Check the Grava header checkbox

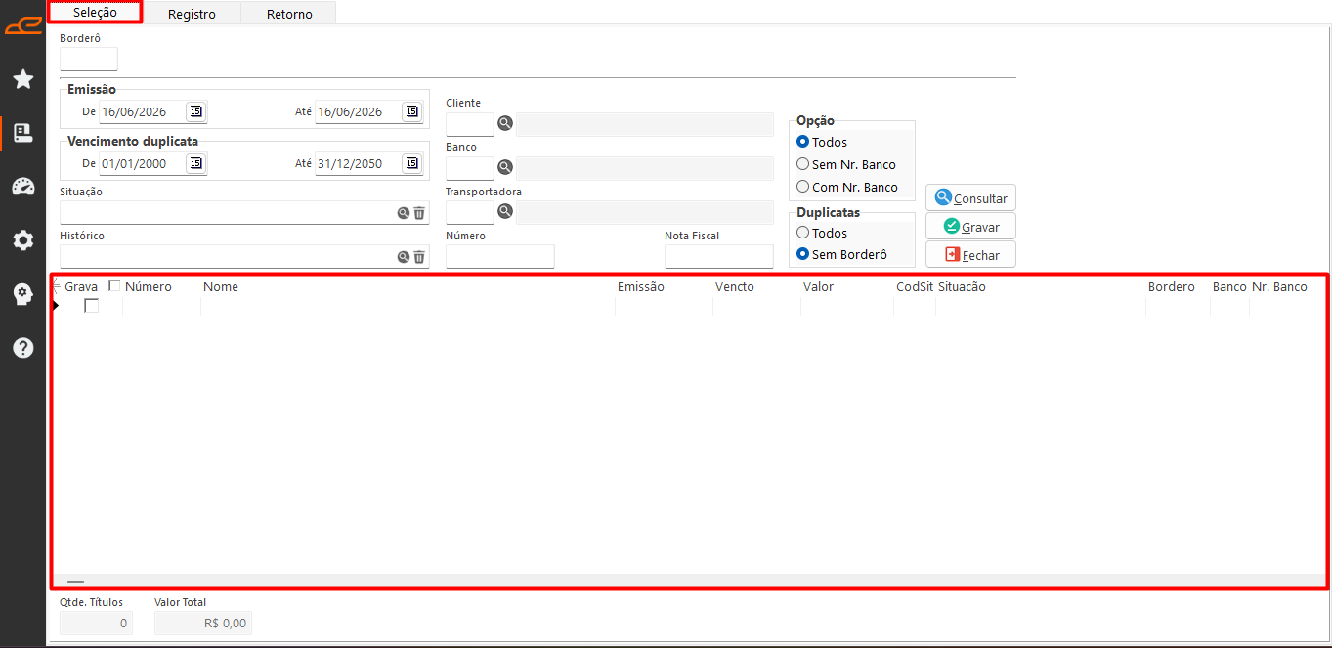[x=114, y=286]
